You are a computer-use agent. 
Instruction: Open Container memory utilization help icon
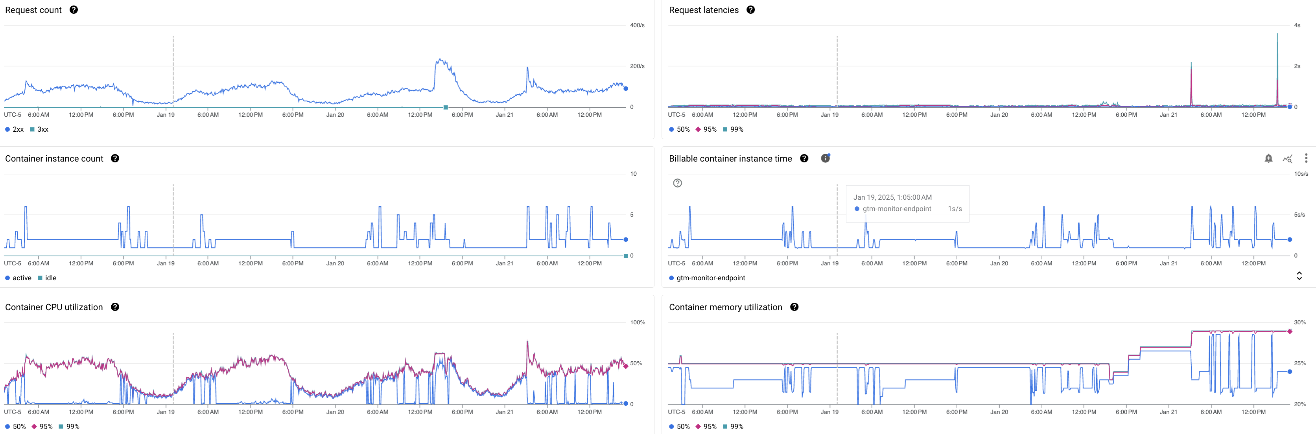coord(794,307)
